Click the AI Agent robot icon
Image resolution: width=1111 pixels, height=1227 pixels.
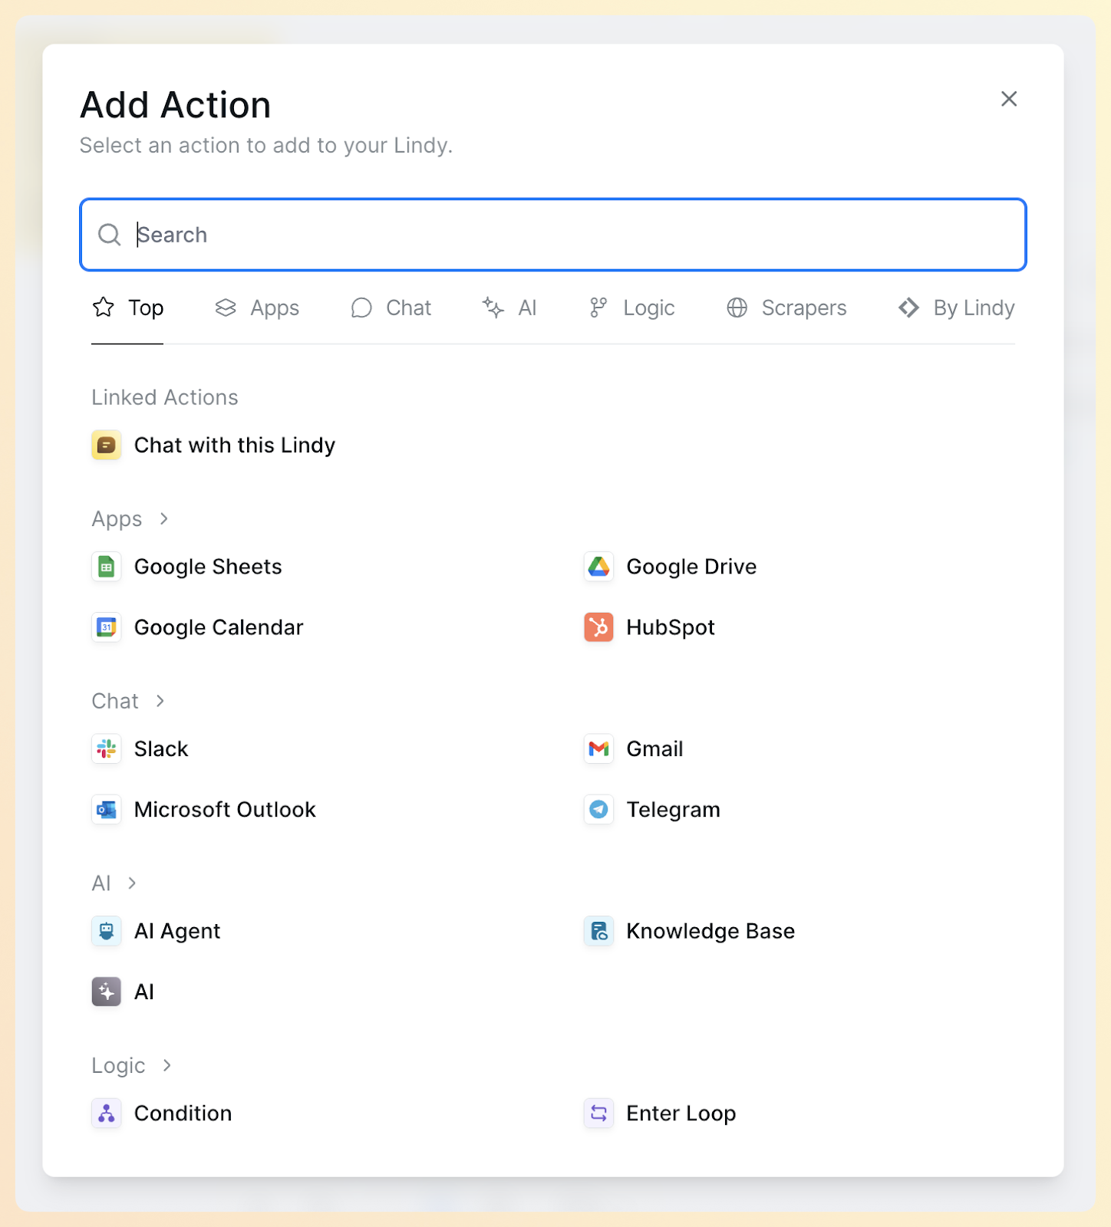107,931
